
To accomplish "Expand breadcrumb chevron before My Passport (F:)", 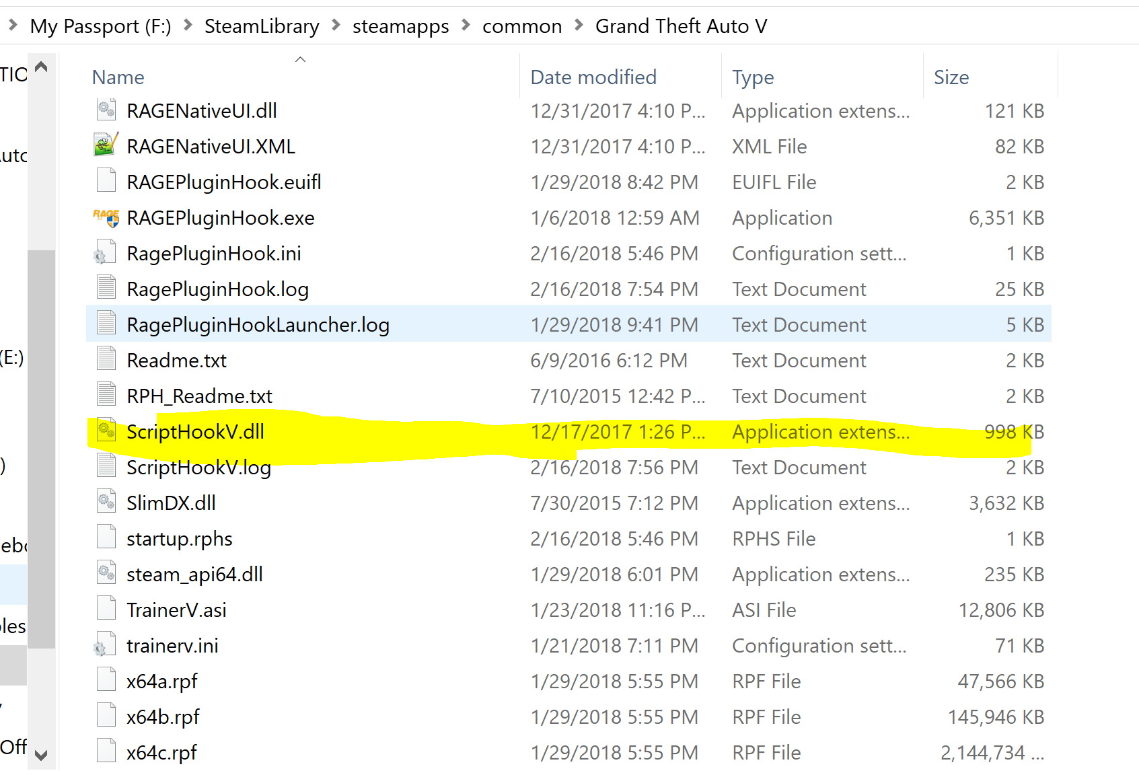I will click(13, 26).
